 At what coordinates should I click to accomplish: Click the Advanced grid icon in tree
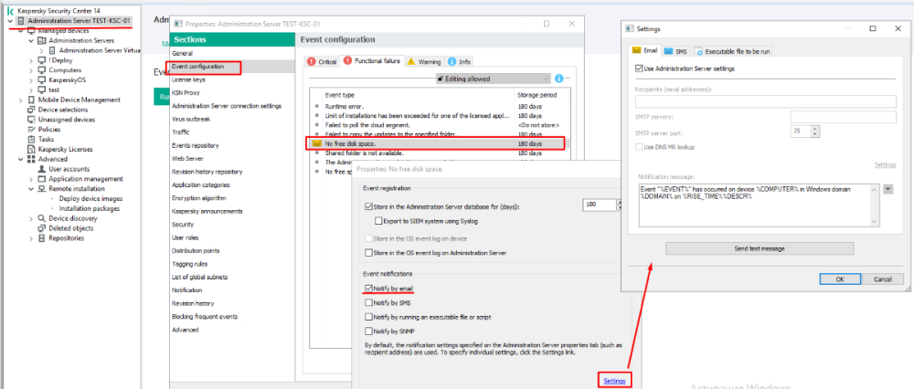[x=31, y=159]
